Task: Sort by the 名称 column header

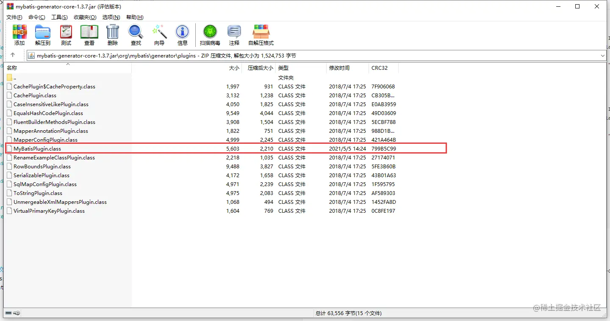Action: pyautogui.click(x=68, y=68)
